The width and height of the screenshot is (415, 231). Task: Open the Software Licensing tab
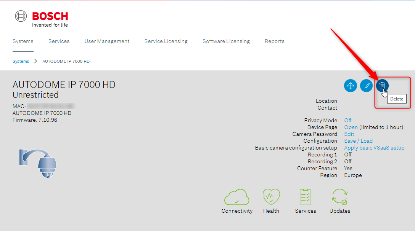pos(226,41)
